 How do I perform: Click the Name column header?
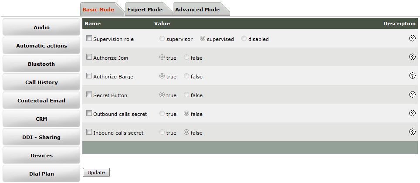click(x=93, y=24)
